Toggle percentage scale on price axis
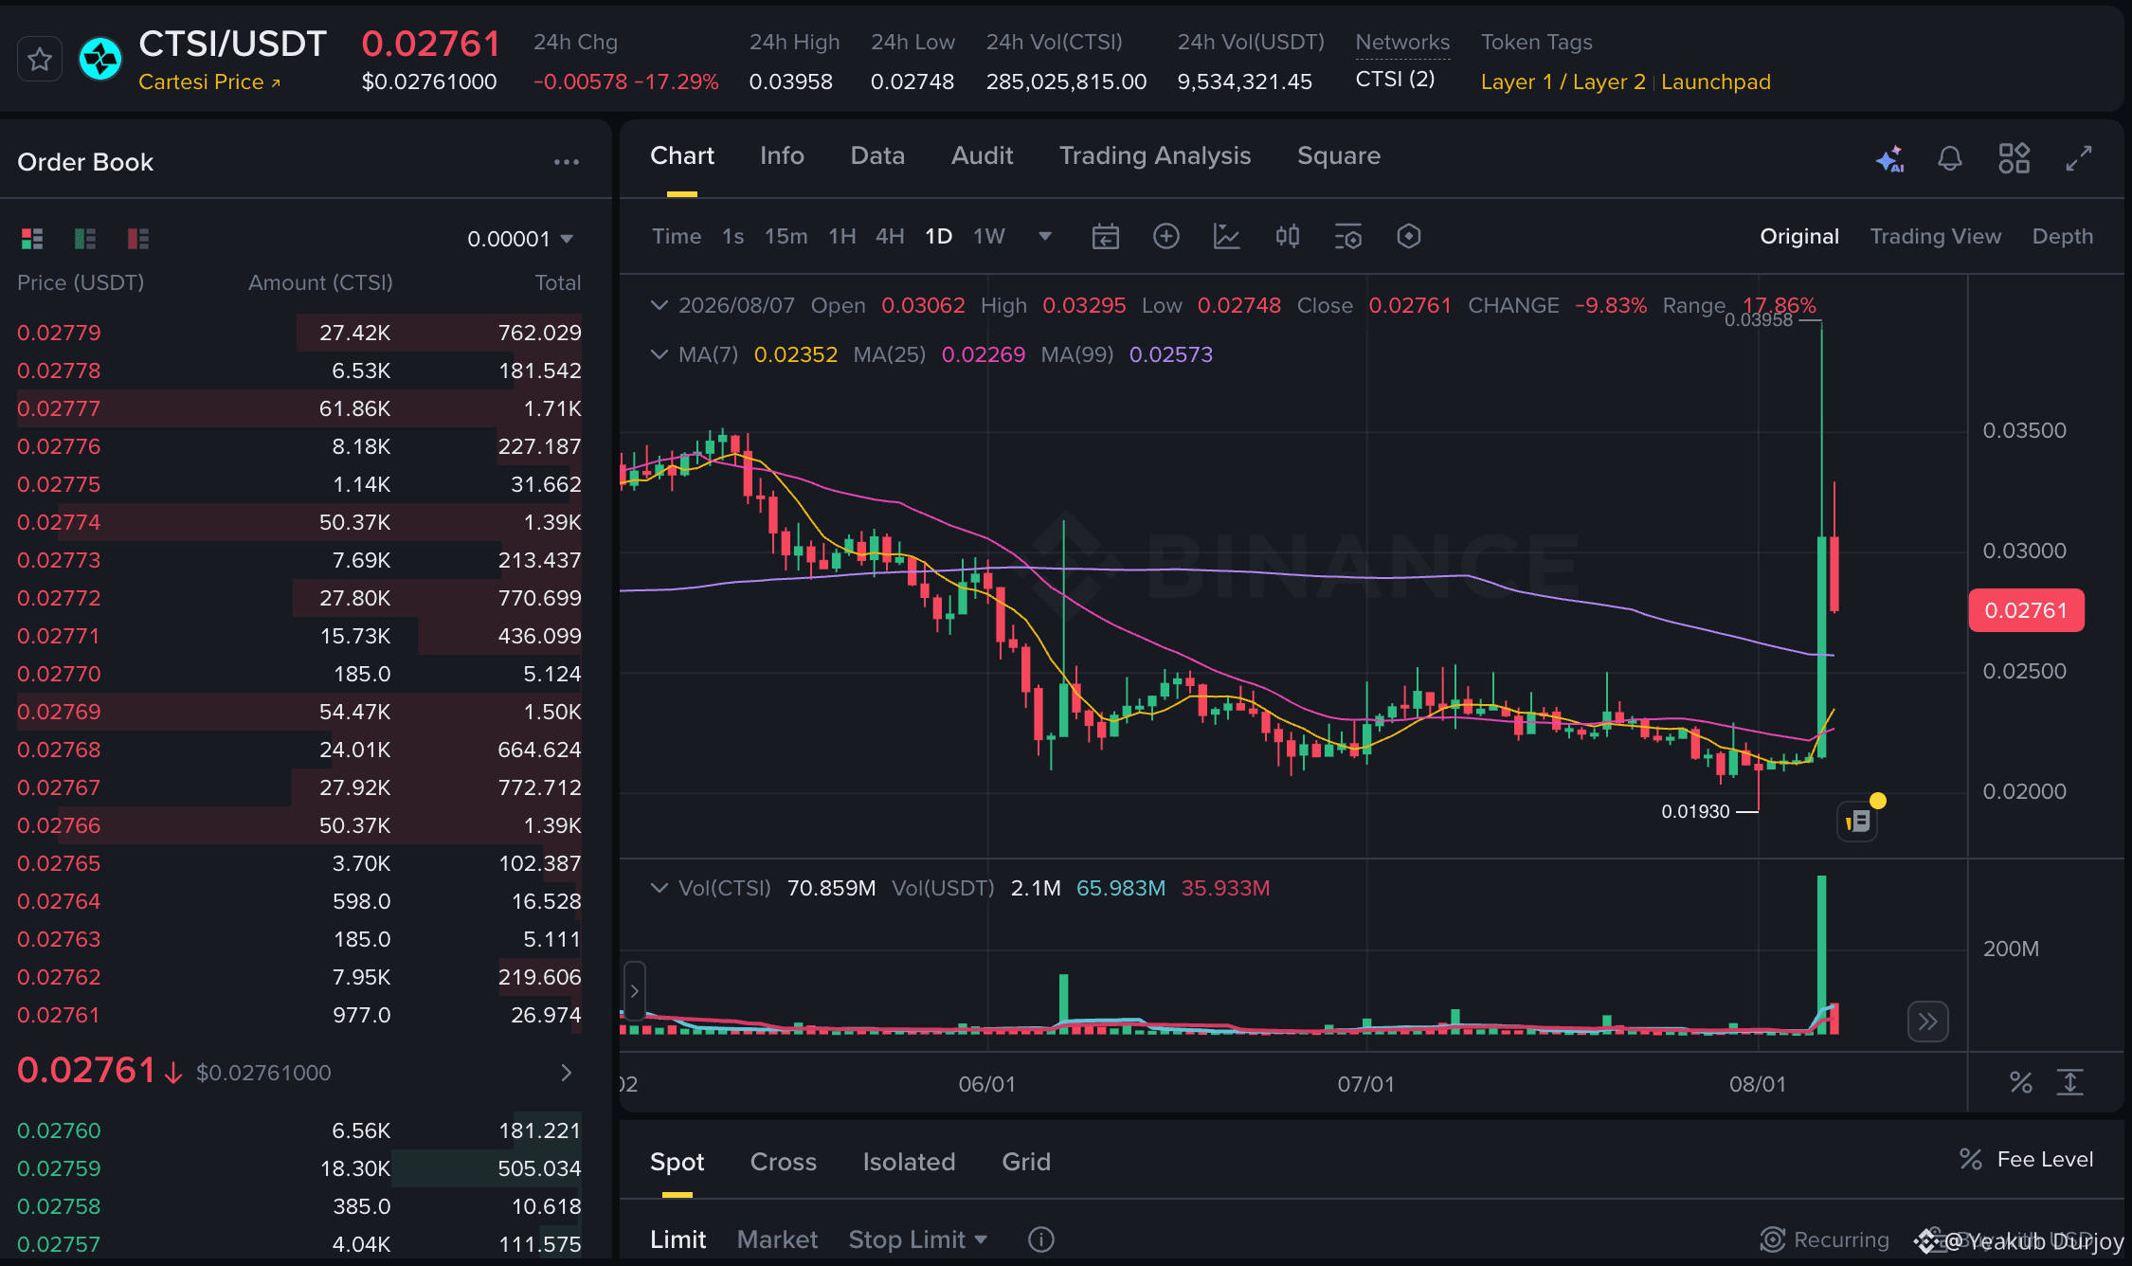This screenshot has width=2132, height=1266. pos(2021,1082)
